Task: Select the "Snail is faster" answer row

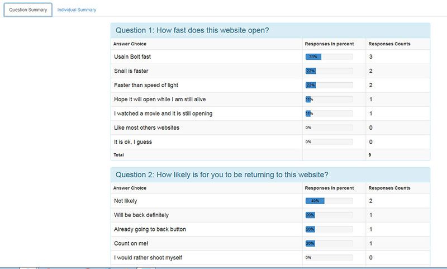Action: 131,71
